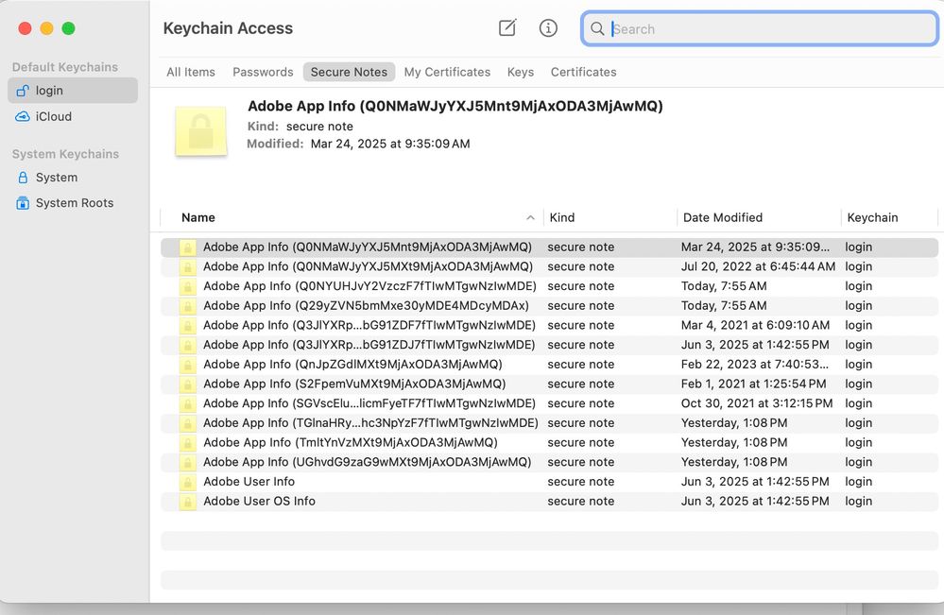Image resolution: width=944 pixels, height=615 pixels.
Task: Open the Get Info icon in toolbar
Action: coord(548,27)
